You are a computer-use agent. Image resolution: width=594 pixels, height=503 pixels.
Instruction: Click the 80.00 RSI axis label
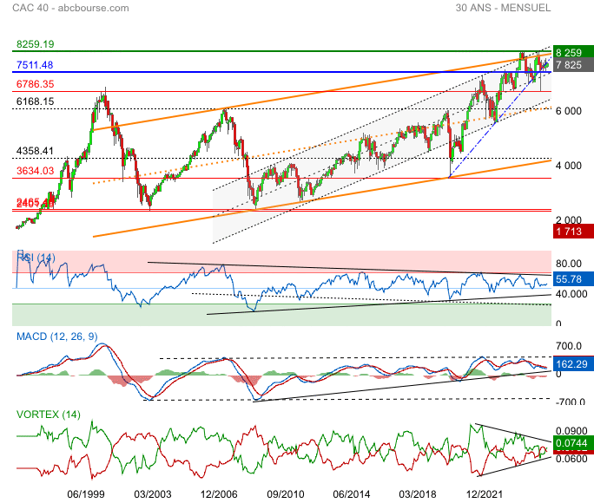coord(568,264)
